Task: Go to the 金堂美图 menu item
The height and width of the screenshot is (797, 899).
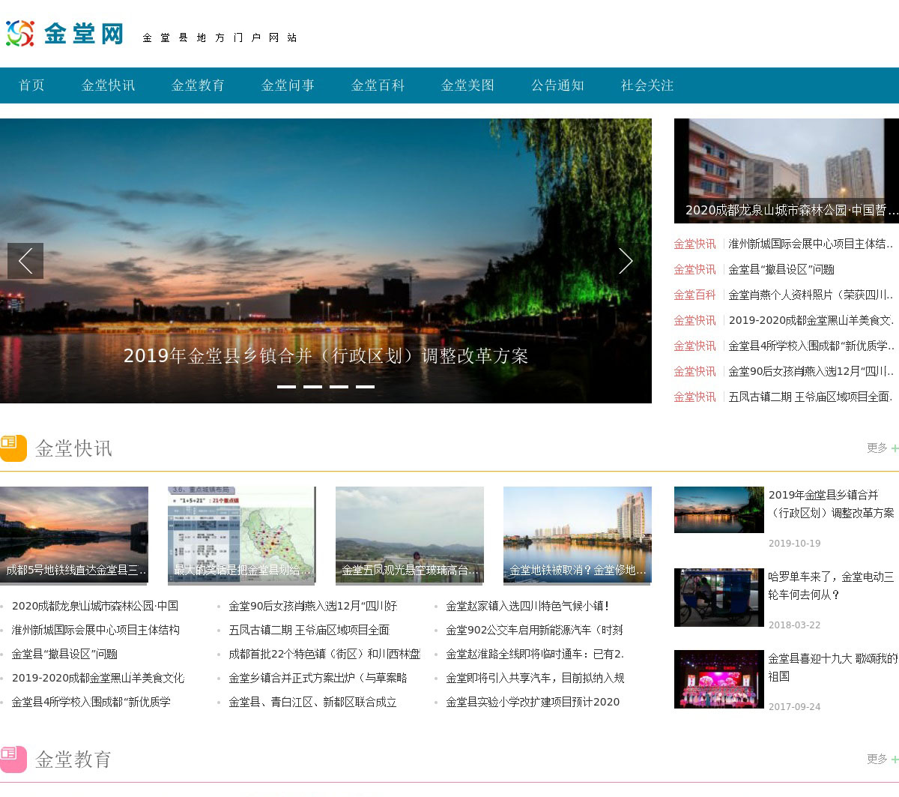Action: (x=467, y=85)
